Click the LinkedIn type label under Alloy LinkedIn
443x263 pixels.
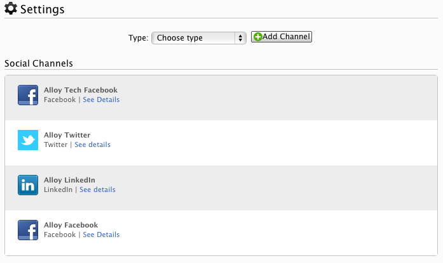(x=58, y=189)
